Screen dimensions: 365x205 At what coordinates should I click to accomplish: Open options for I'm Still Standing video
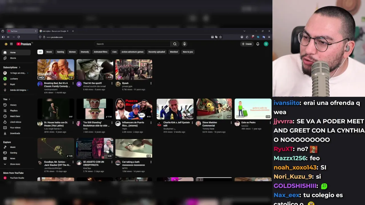pyautogui.click(x=112, y=123)
